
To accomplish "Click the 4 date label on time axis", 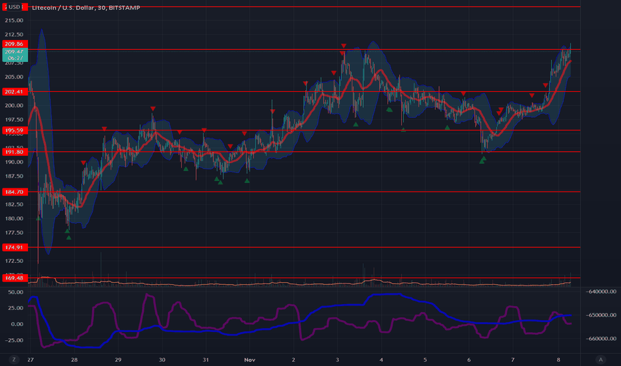I will click(381, 360).
